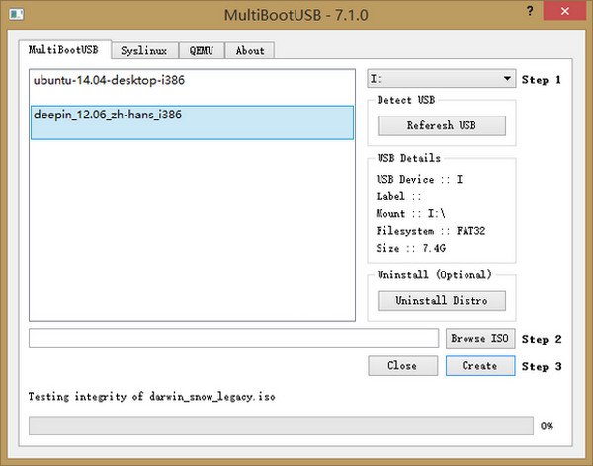Click the Uninstall Distro button
Viewport: 593px width, 466px height.
(x=441, y=300)
